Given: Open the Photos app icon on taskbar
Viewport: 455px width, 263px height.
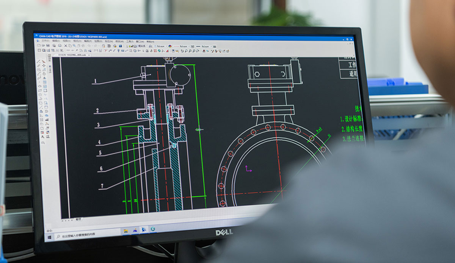Looking at the screenshot, I should pyautogui.click(x=135, y=230).
